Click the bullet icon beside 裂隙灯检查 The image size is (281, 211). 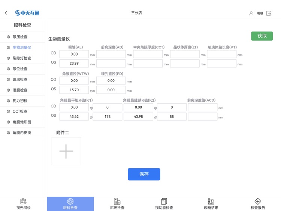point(8,58)
